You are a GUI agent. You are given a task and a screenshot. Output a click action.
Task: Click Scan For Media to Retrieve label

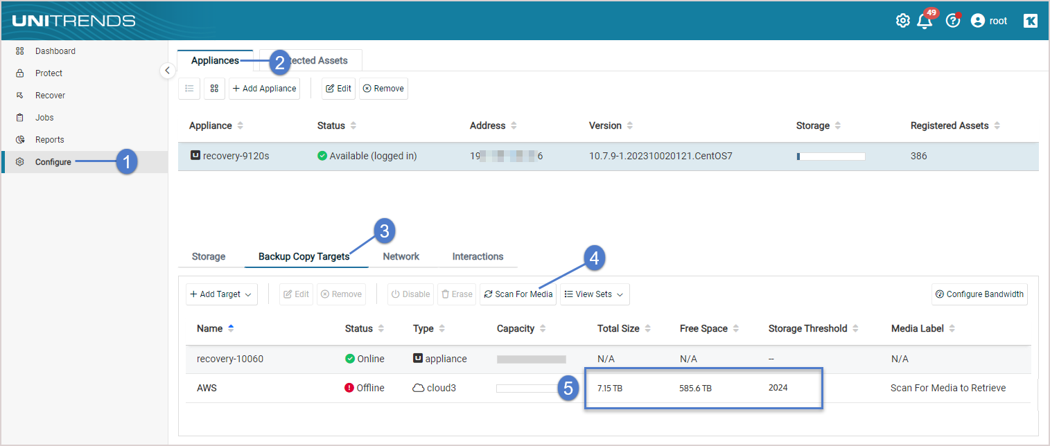coord(948,388)
